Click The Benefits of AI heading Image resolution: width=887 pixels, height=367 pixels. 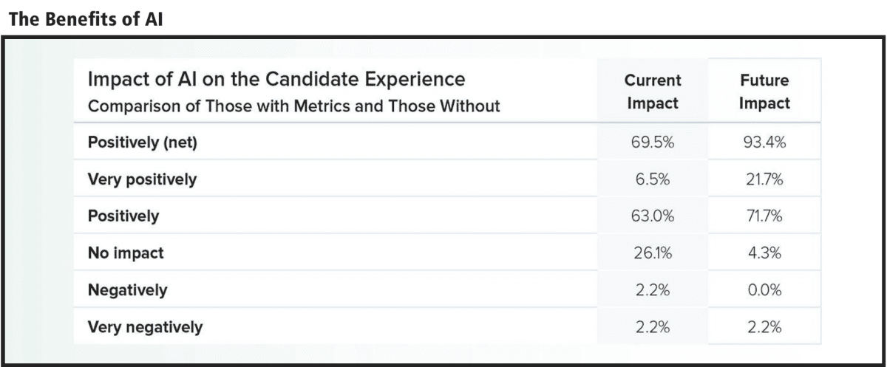(x=86, y=20)
